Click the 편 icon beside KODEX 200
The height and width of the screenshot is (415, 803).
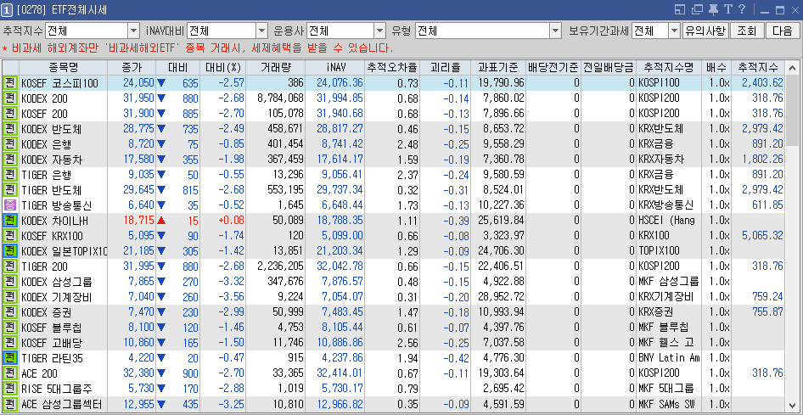tap(10, 98)
